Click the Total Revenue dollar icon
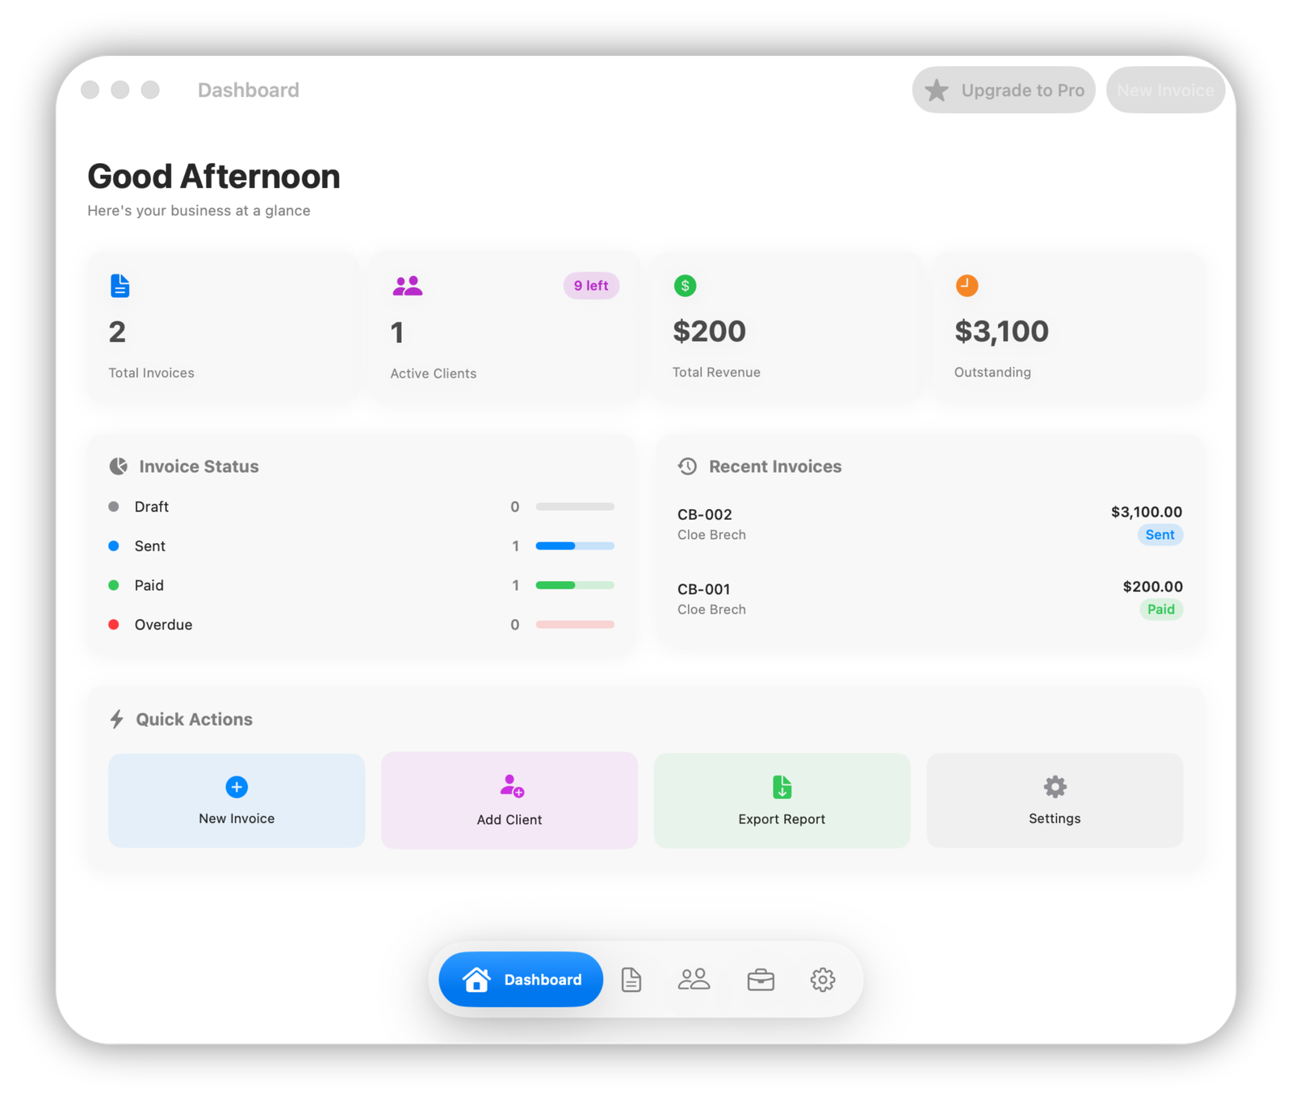1292x1100 pixels. pyautogui.click(x=685, y=285)
